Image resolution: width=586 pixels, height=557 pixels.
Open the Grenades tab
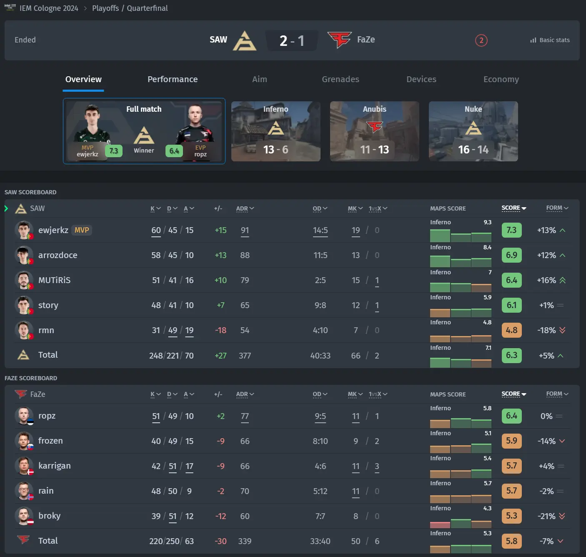coord(341,79)
